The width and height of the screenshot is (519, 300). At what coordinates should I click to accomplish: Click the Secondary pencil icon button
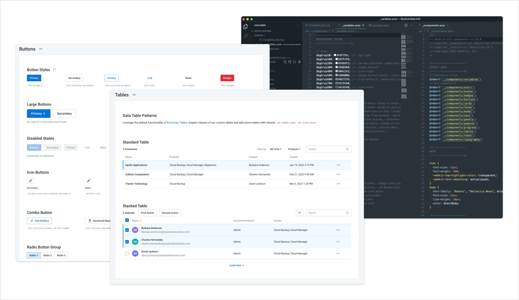pos(30,180)
